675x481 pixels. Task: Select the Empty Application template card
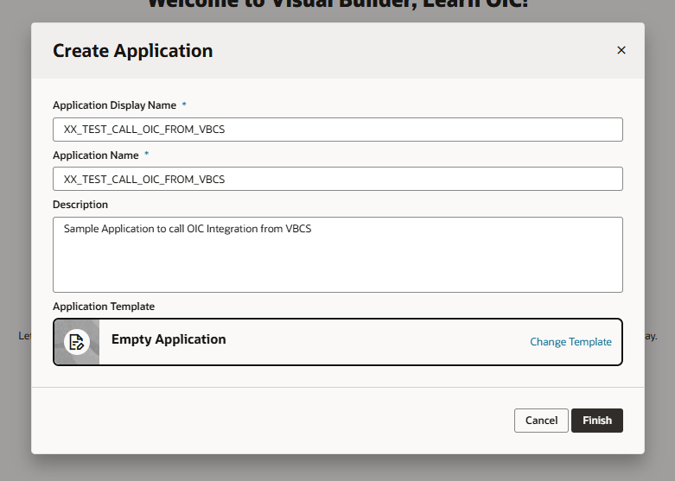[x=346, y=342]
